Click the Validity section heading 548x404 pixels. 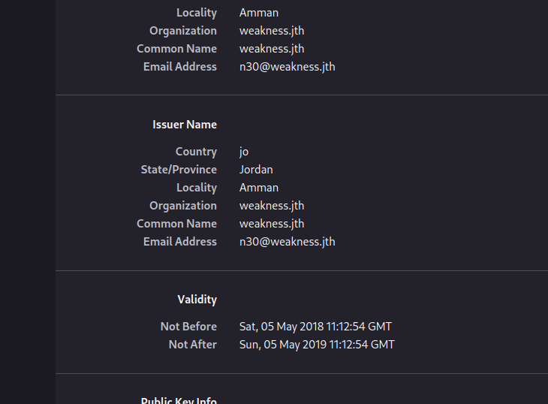(x=197, y=300)
